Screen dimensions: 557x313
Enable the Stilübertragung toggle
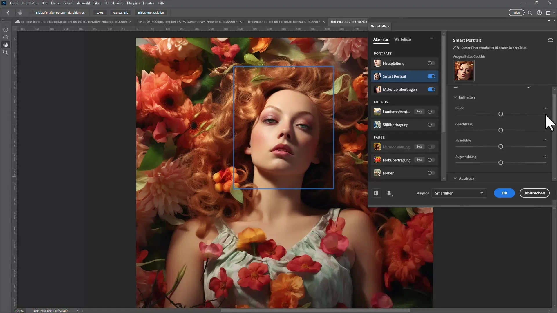click(x=431, y=125)
